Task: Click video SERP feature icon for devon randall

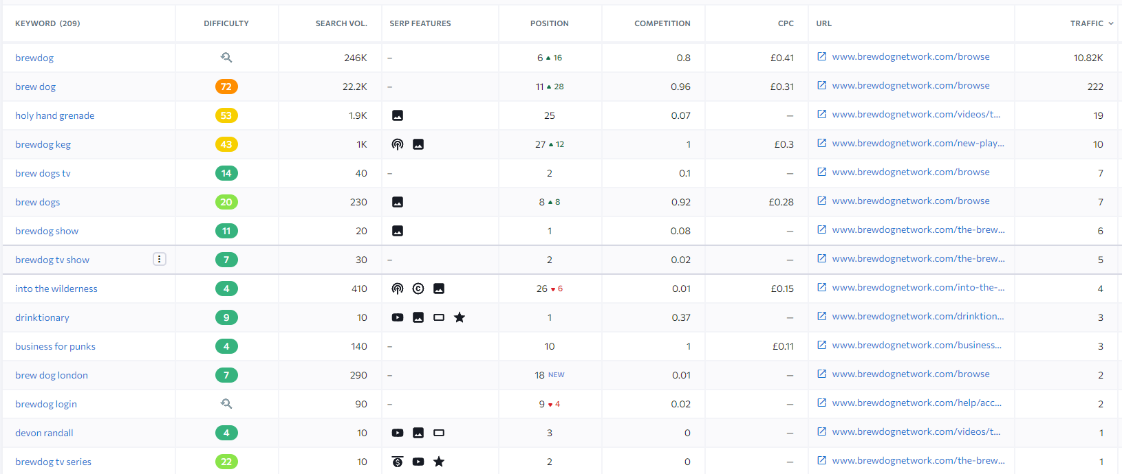Action: 398,433
